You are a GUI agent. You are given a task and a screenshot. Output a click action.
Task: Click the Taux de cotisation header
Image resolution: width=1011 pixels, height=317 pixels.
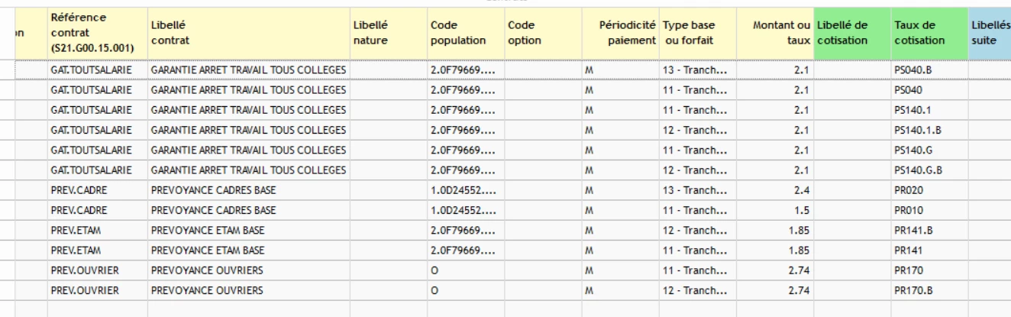[929, 33]
